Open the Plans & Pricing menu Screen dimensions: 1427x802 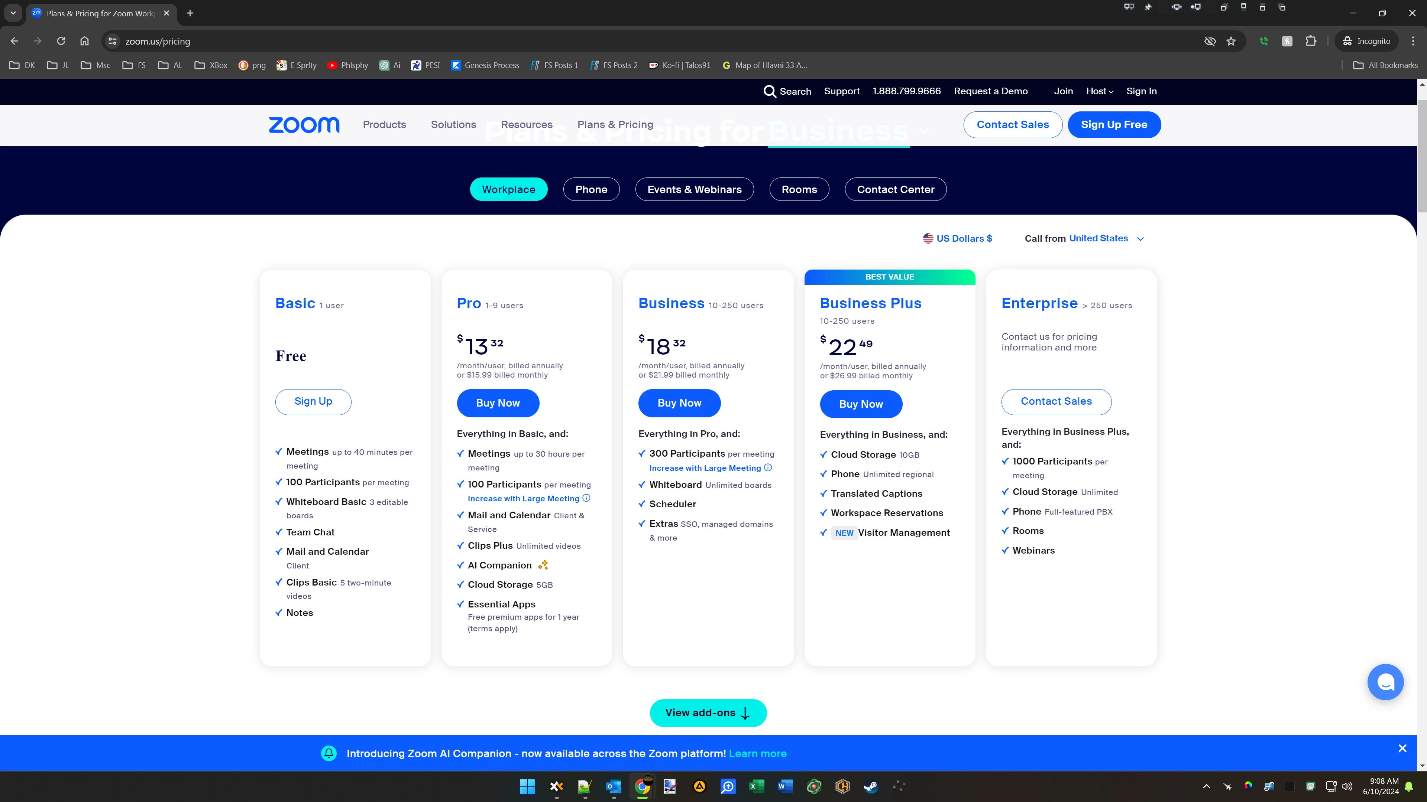coord(615,124)
